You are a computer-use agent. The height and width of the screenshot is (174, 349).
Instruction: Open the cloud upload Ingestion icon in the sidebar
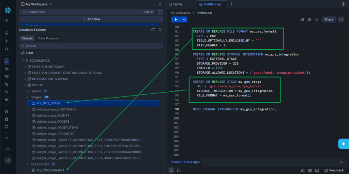7,69
